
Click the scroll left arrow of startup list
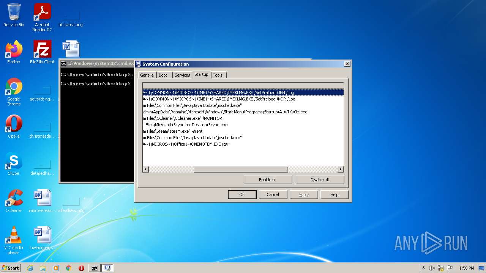[x=146, y=169]
